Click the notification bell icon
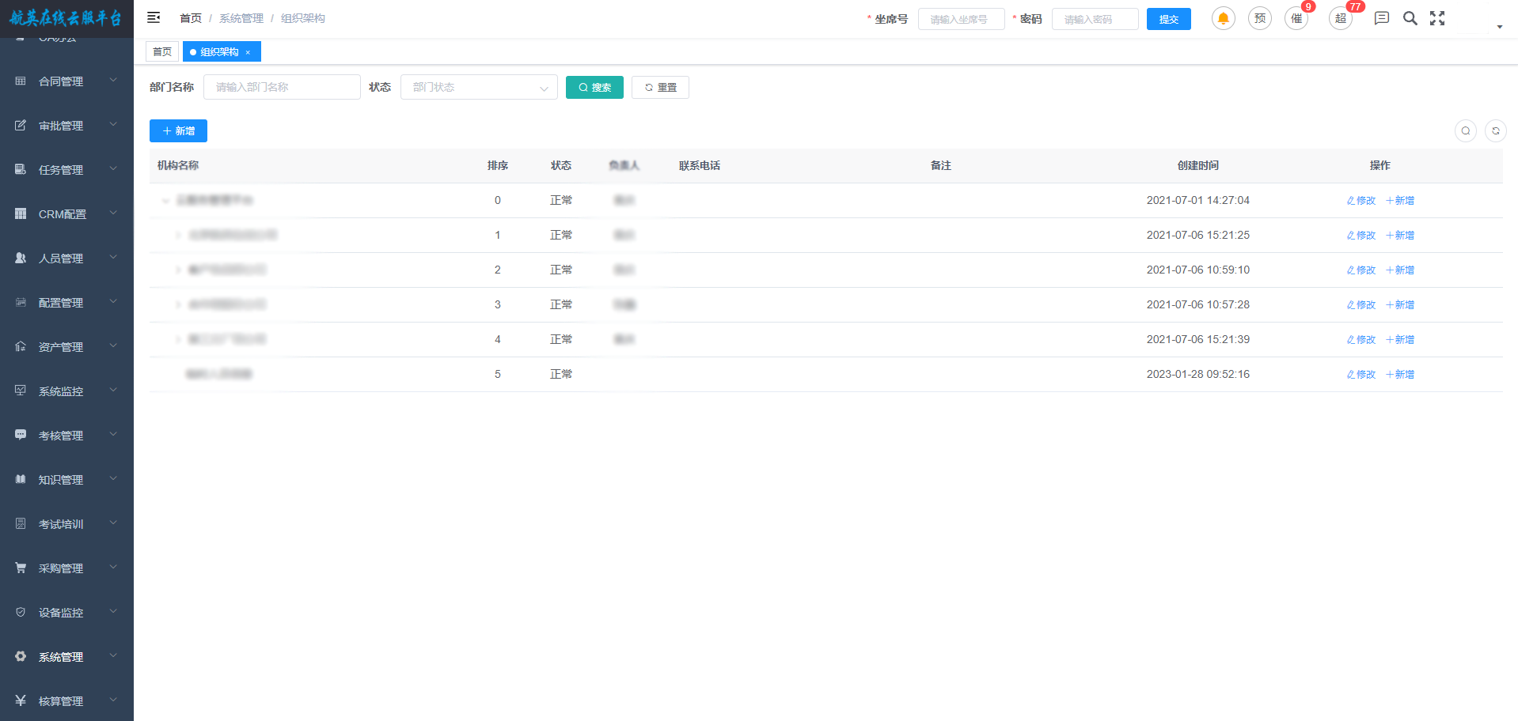 point(1223,18)
